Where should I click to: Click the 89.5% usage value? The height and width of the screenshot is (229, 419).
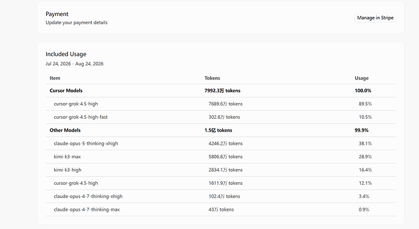[365, 104]
